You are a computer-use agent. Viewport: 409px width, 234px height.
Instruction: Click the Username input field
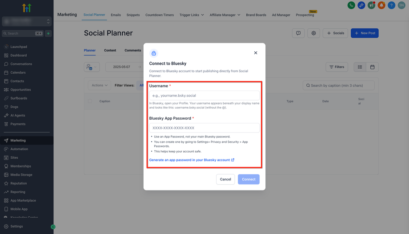coord(204,95)
